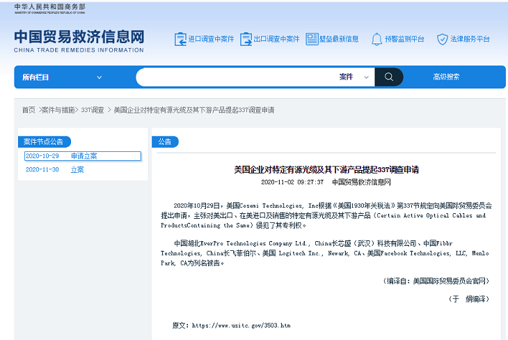Click the 壁垒最新信息 news icon

312,39
